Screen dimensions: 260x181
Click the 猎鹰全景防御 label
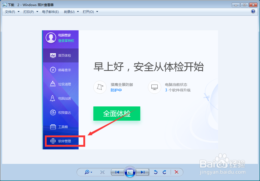click(x=122, y=85)
